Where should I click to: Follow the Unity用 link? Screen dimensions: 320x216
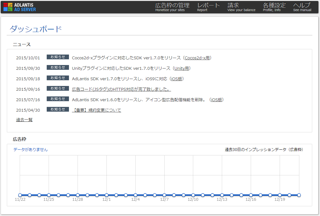pos(181,68)
